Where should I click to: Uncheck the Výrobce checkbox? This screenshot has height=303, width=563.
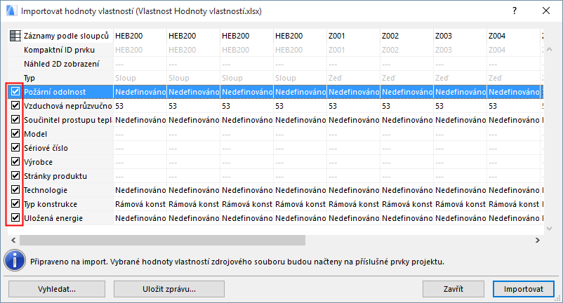pyautogui.click(x=15, y=161)
